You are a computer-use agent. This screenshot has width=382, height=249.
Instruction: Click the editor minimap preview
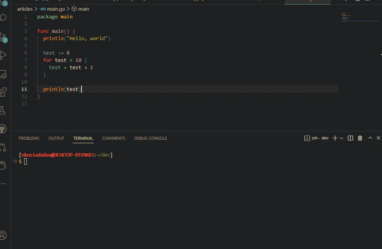(x=360, y=18)
